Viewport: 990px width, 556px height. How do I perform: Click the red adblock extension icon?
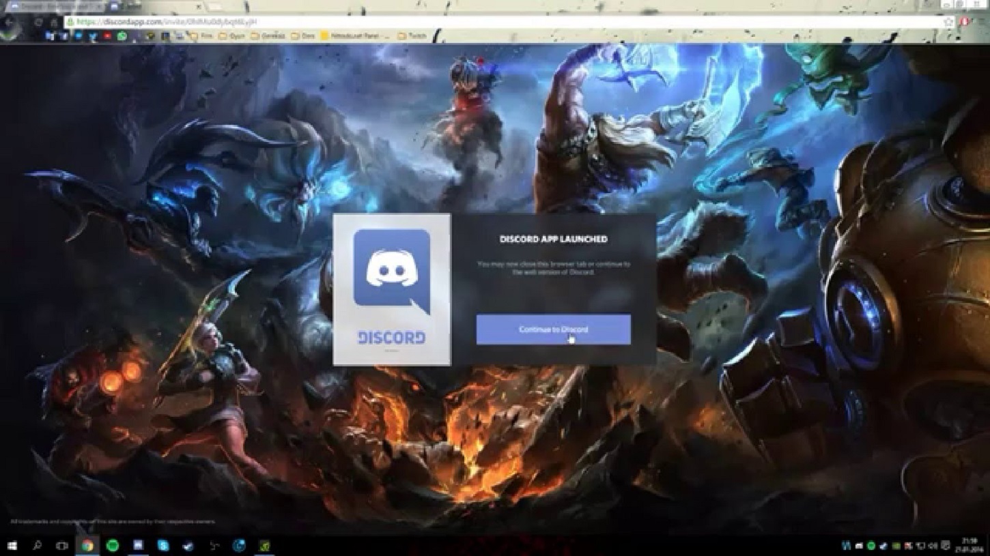point(965,23)
